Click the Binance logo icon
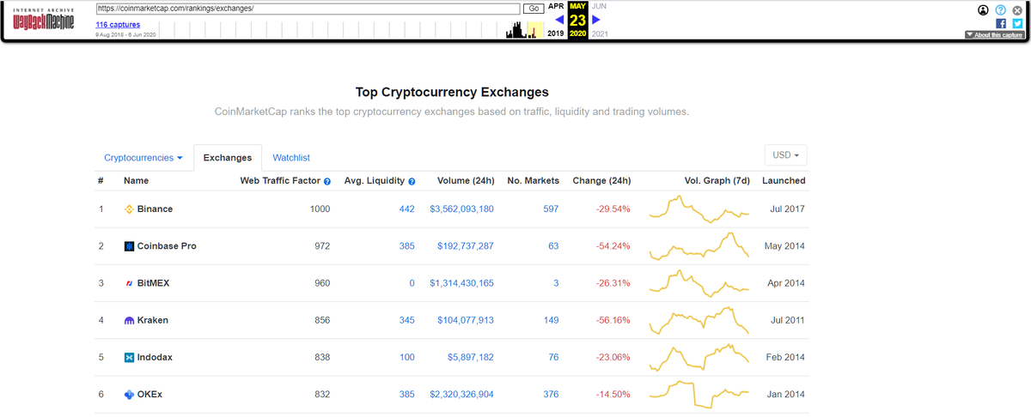The image size is (1031, 417). pyautogui.click(x=129, y=209)
